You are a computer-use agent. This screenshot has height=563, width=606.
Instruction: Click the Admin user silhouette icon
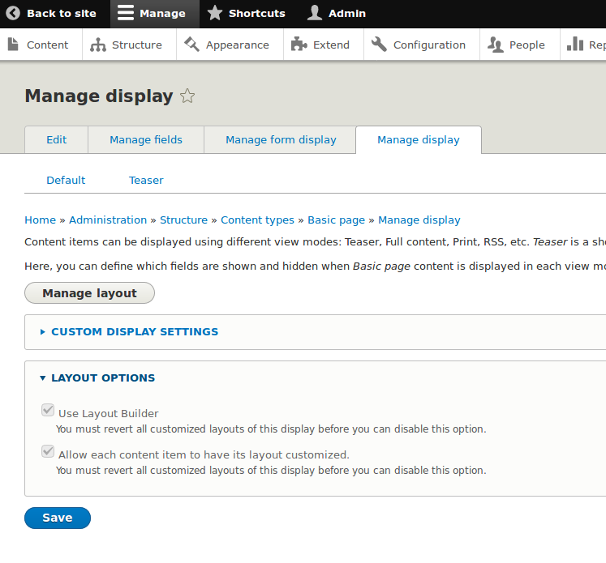[x=315, y=14]
